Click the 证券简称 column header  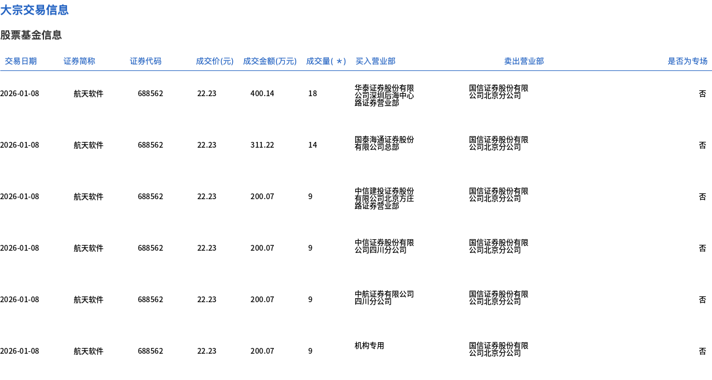point(79,61)
